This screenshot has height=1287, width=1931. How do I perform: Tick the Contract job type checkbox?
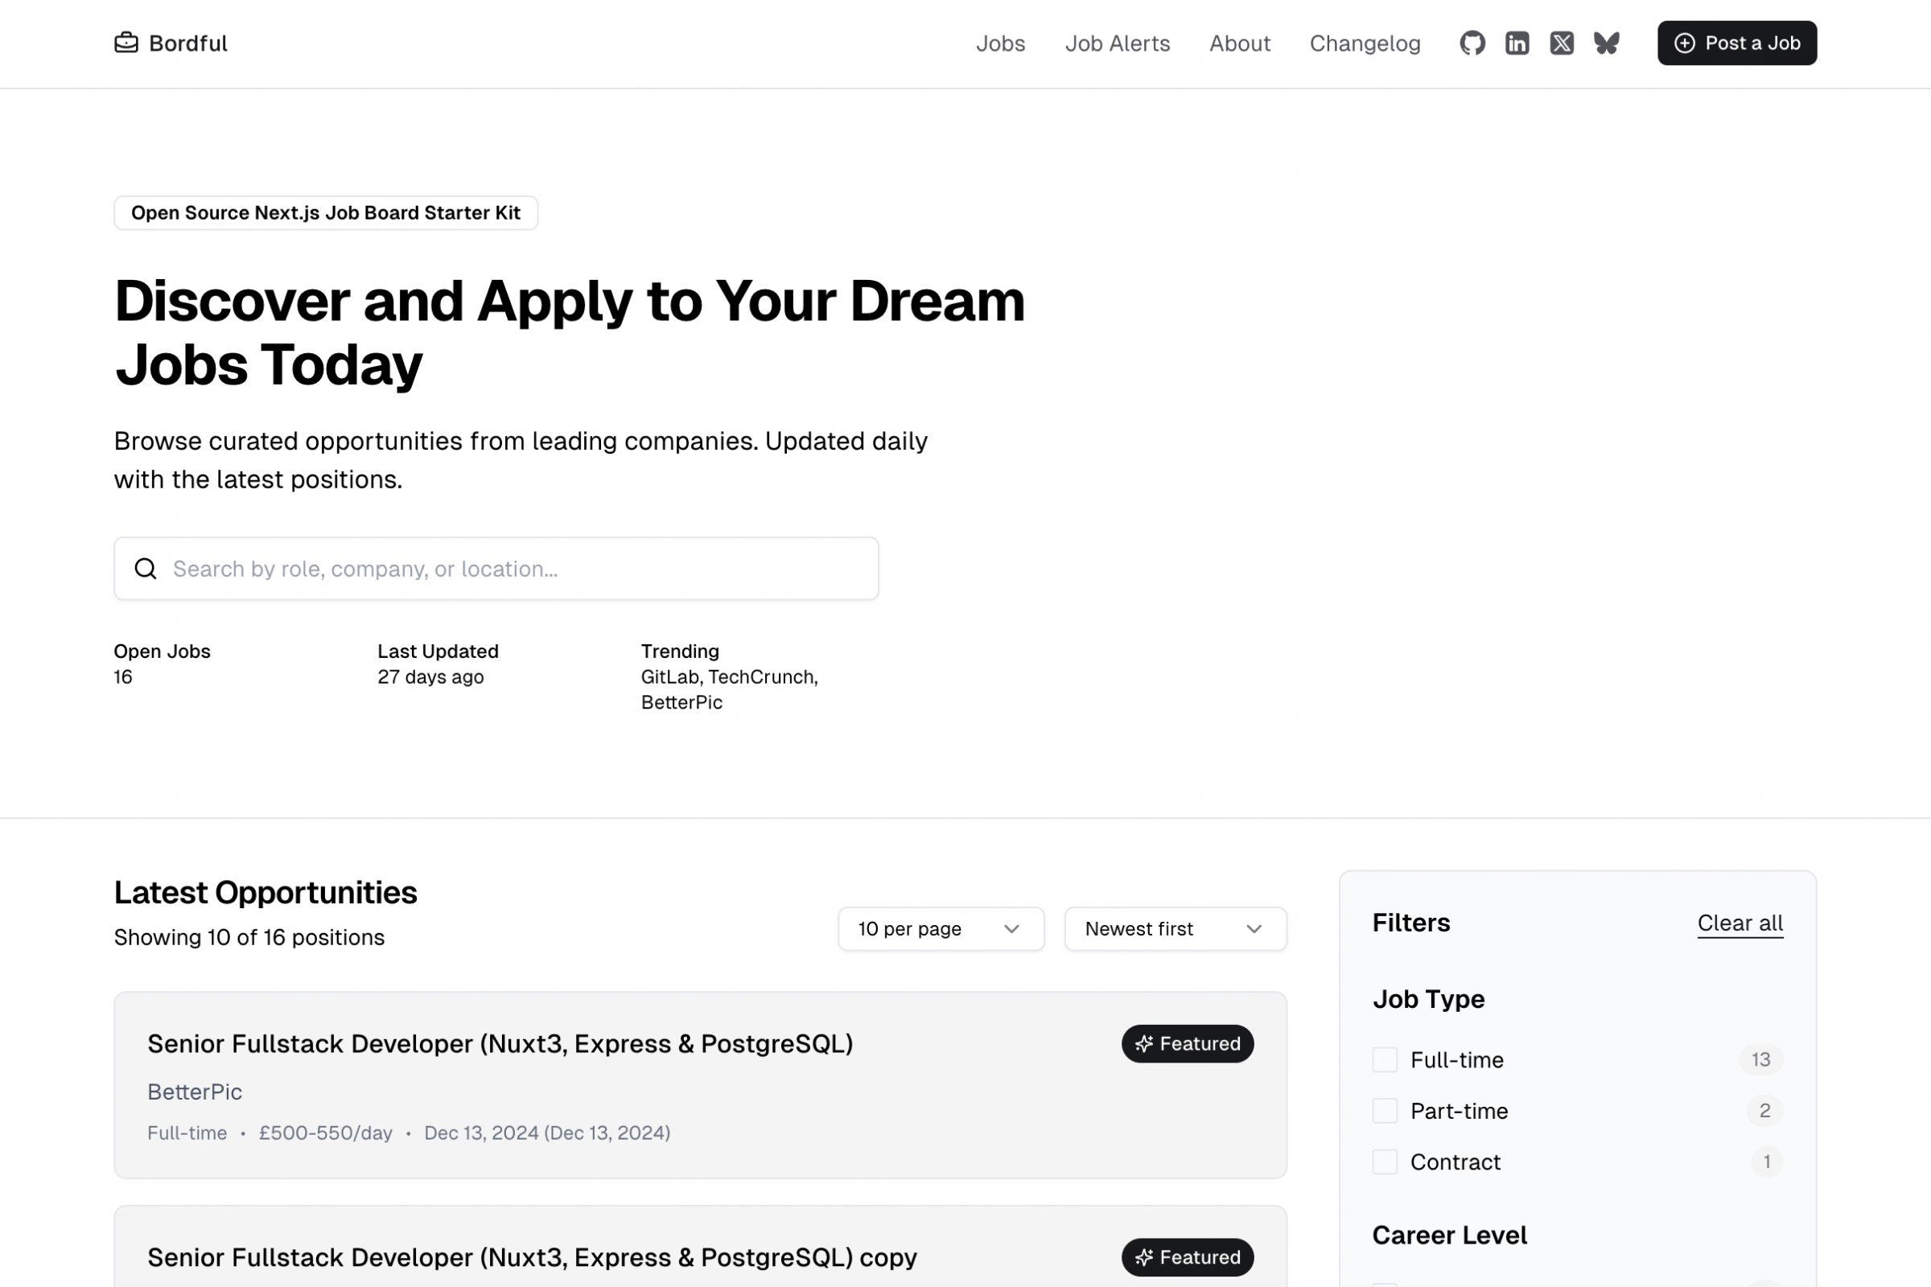point(1384,1162)
